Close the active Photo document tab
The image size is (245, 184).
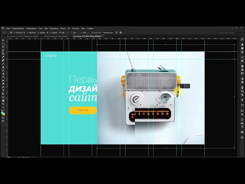103,36
